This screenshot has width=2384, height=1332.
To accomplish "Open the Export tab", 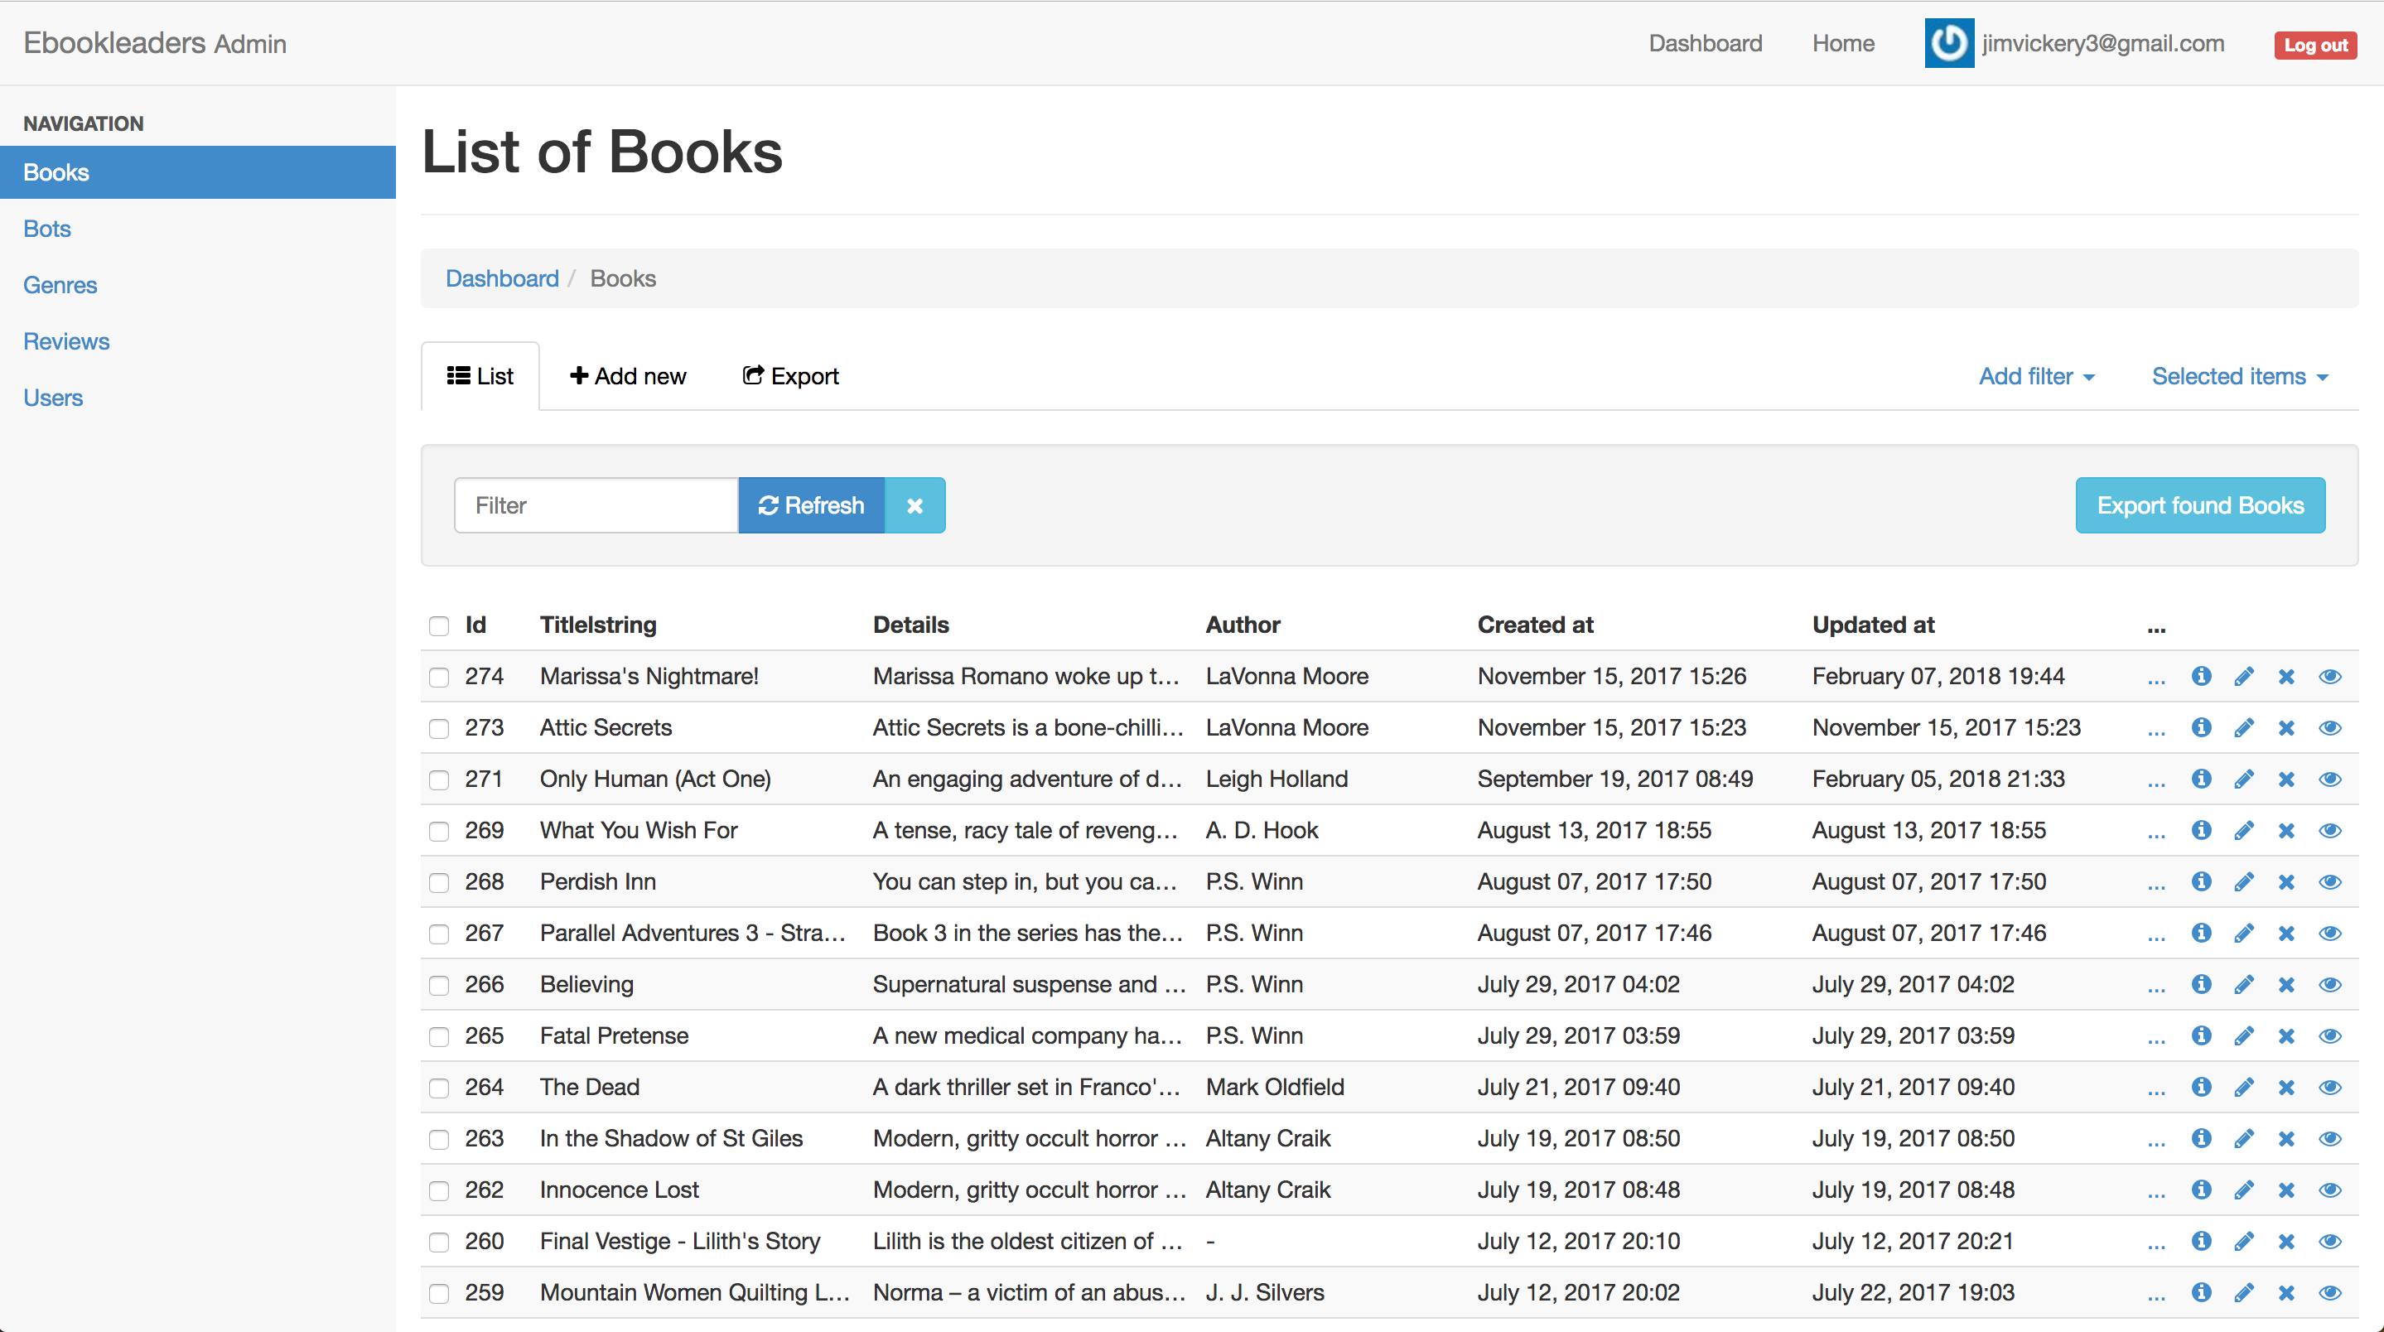I will (790, 377).
